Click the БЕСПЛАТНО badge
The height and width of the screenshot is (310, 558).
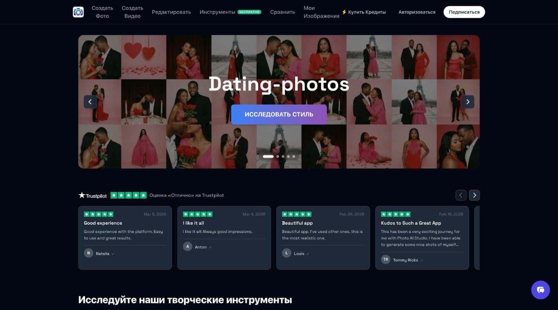[249, 12]
